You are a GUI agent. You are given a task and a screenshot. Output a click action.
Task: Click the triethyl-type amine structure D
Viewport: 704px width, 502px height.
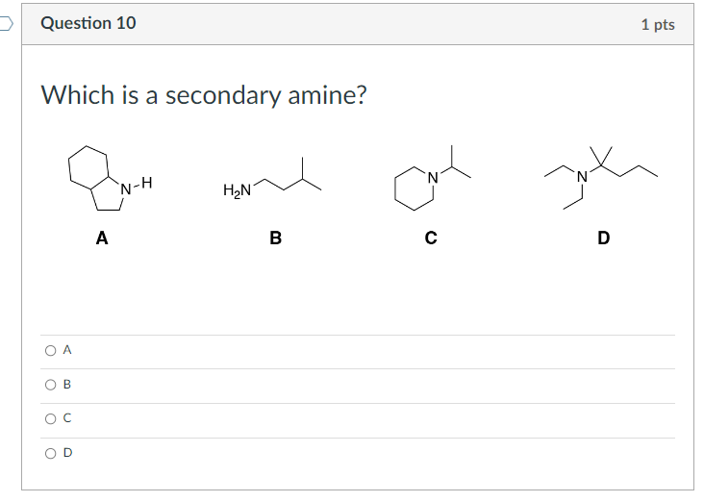[601, 178]
